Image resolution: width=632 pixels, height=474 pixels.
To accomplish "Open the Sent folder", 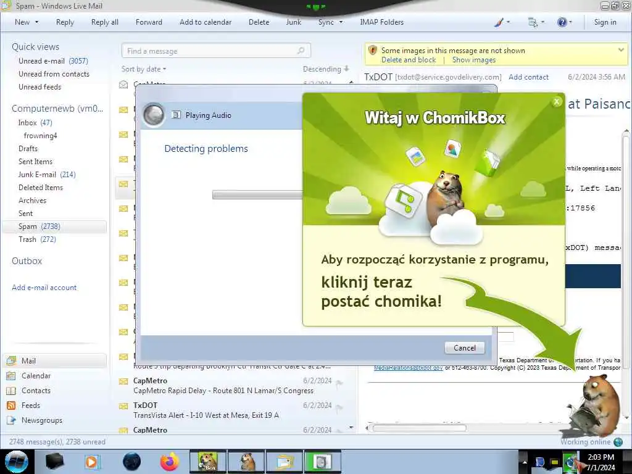I will coord(25,213).
